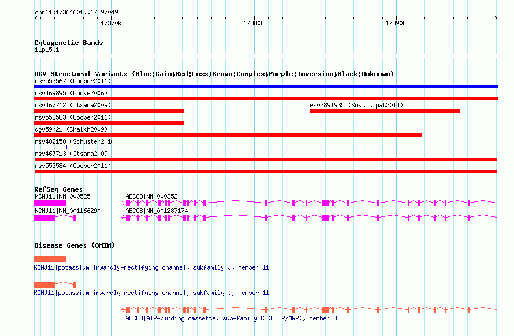Click the ABCC8|NM_000352 label
The width and height of the screenshot is (514, 336).
[x=151, y=196]
